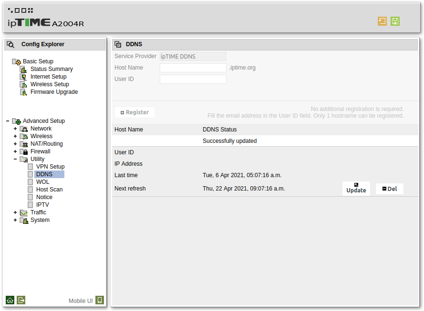This screenshot has width=424, height=311.
Task: Click the Advanced Setup folder icon
Action: [17, 121]
